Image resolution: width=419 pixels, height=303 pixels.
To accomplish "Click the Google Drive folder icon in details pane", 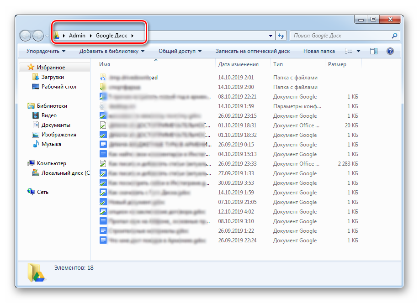I will click(x=36, y=272).
